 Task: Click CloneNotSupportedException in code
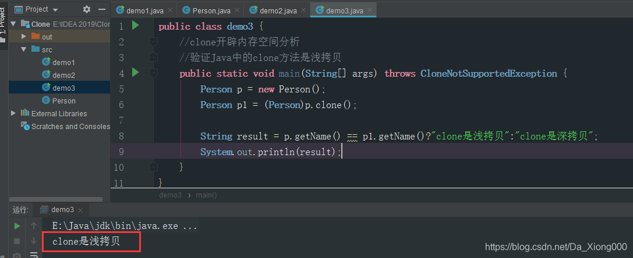tap(489, 73)
